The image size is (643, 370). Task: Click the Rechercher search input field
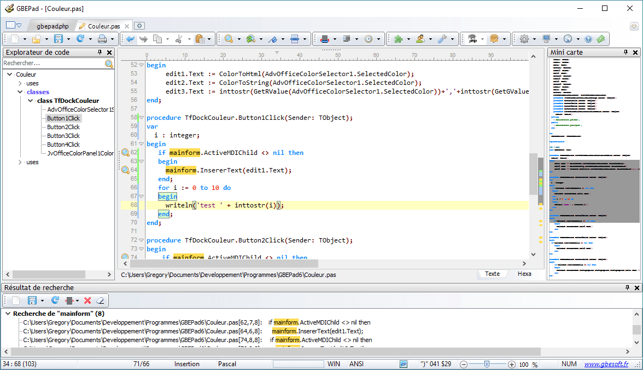(x=54, y=63)
